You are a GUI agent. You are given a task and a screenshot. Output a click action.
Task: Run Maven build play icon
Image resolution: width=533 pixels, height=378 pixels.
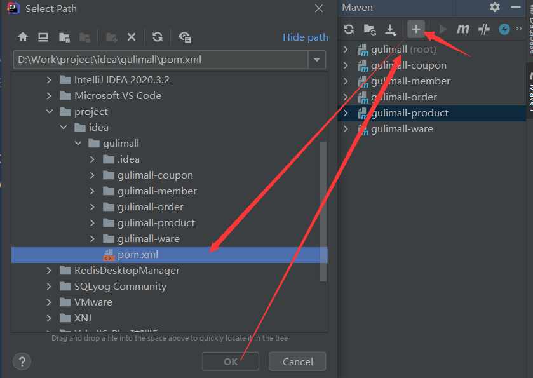[443, 29]
